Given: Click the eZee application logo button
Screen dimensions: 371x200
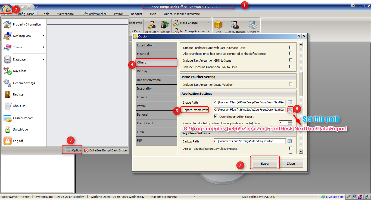Looking at the screenshot, I should pyautogui.click(x=6, y=9).
